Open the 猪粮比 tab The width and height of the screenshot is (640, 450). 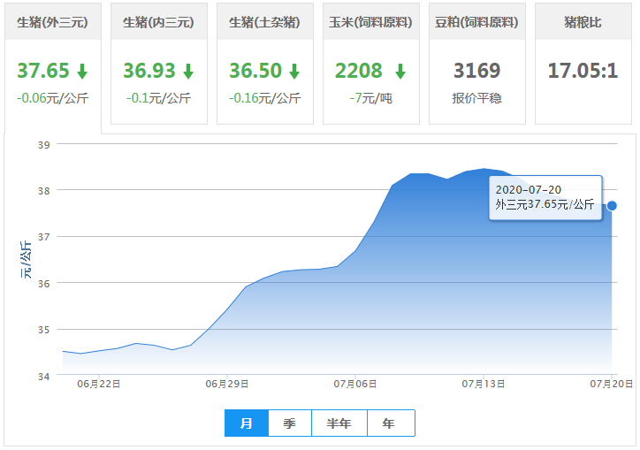point(583,22)
